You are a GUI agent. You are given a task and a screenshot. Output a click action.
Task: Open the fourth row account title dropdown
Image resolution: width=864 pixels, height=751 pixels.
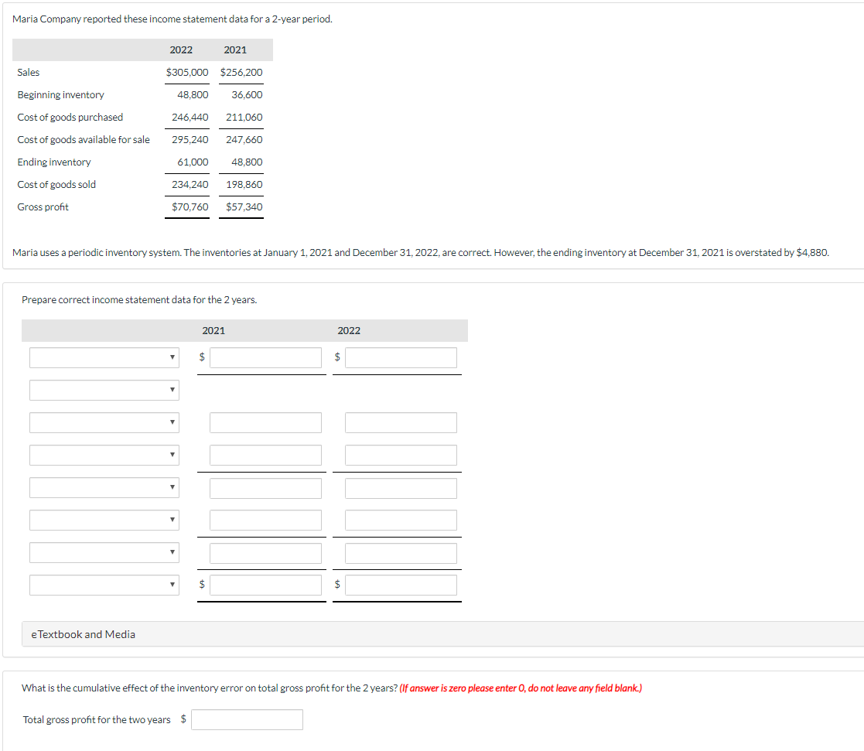tap(104, 455)
